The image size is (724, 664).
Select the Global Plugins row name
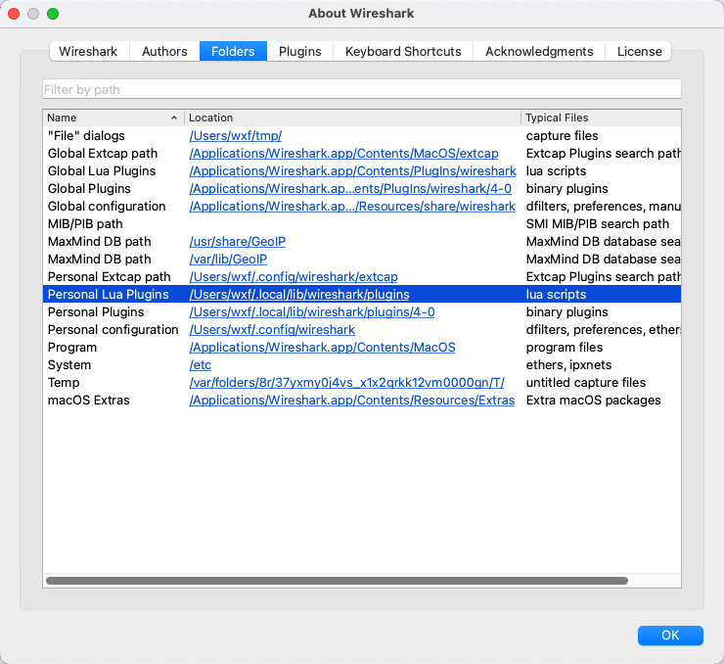89,189
